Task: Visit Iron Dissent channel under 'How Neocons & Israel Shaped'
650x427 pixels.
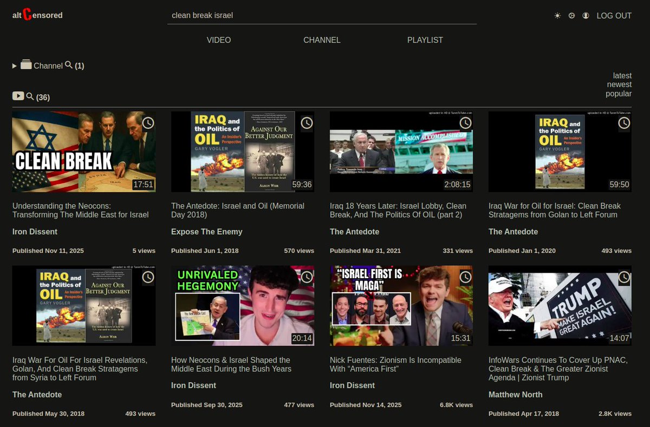Action: 193,385
